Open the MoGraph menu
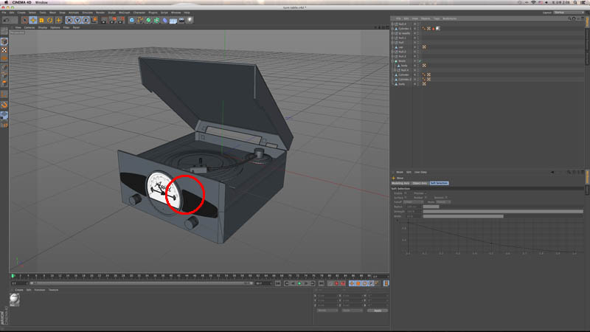This screenshot has width=590, height=332. click(x=124, y=13)
